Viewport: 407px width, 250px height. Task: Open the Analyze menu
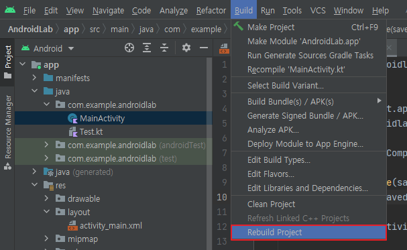[x=174, y=11]
